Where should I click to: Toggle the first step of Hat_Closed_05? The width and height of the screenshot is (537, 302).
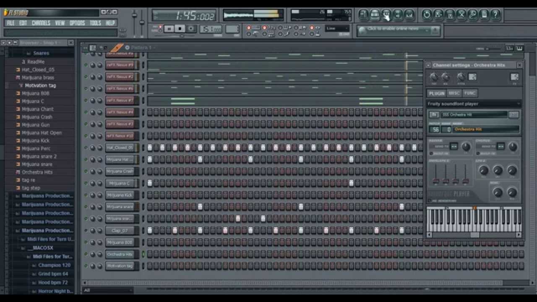[x=150, y=148]
